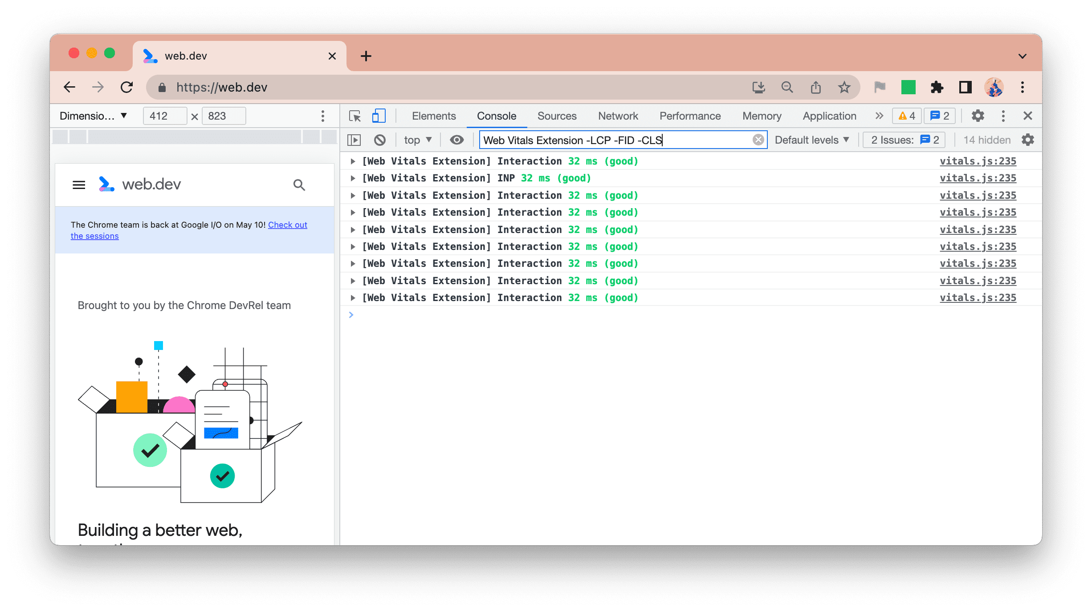Viewport: 1092px width, 611px height.
Task: Toggle the device emulation toolbar icon
Action: pos(379,115)
